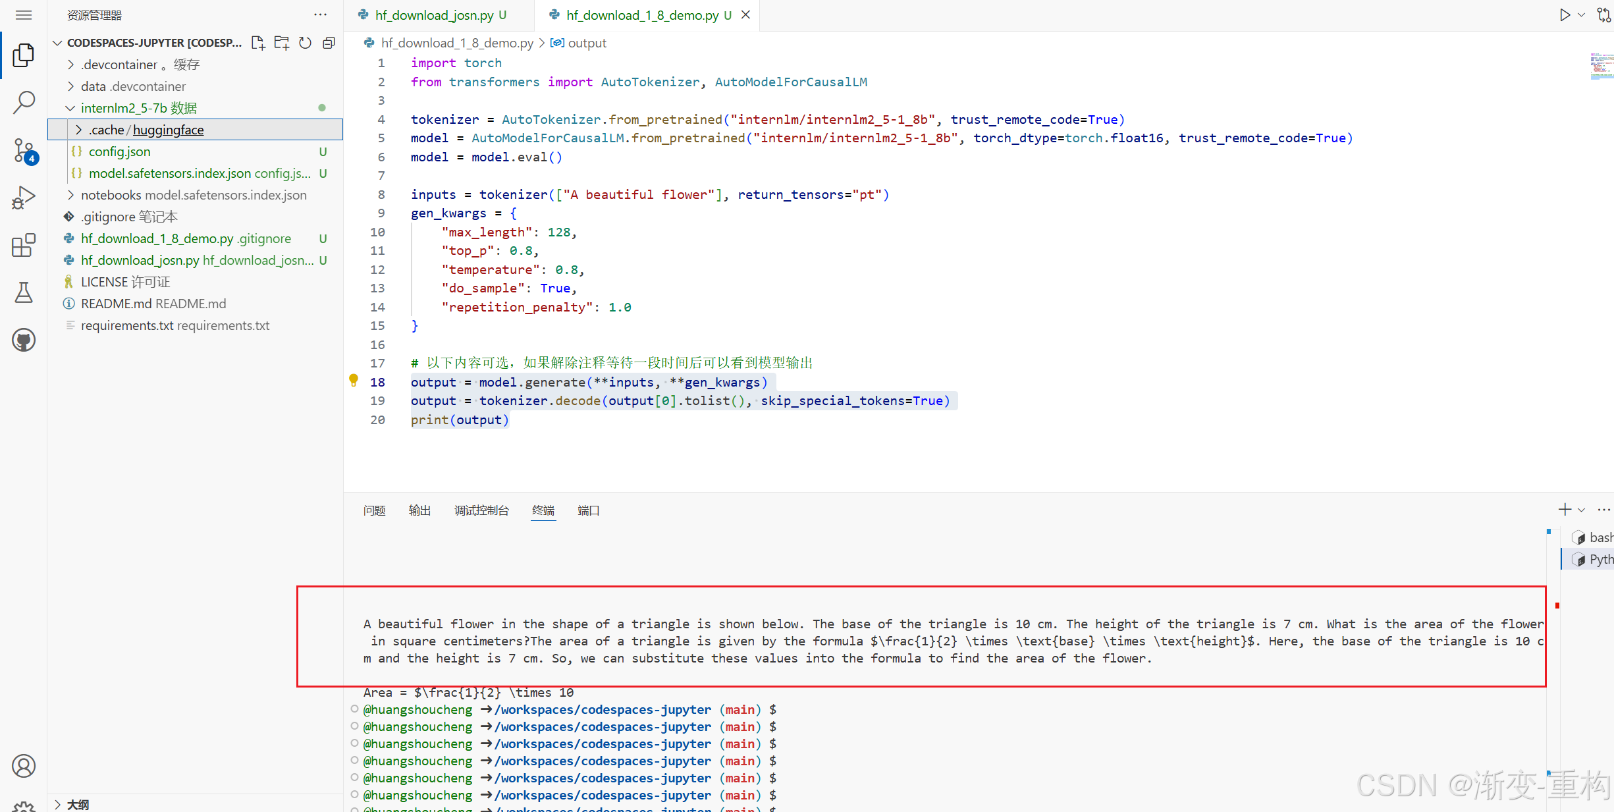Refresh the explorer file tree

click(305, 43)
